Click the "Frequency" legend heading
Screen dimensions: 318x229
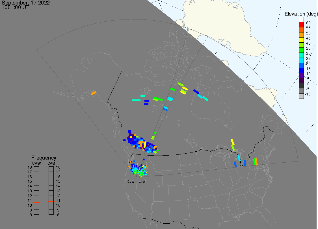[x=44, y=158]
